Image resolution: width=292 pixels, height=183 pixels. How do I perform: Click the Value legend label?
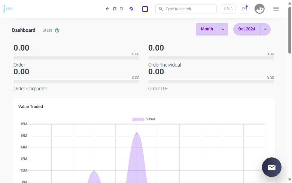(x=151, y=119)
